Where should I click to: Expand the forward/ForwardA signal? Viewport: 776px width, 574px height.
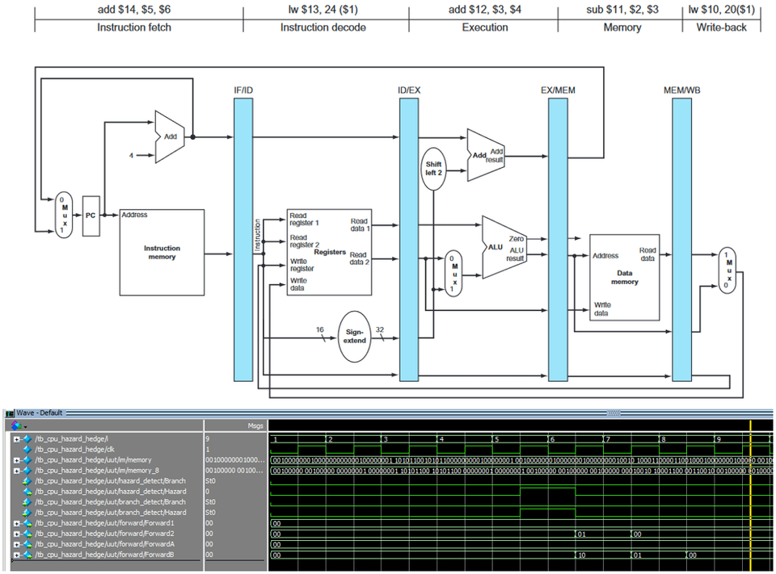pyautogui.click(x=17, y=544)
